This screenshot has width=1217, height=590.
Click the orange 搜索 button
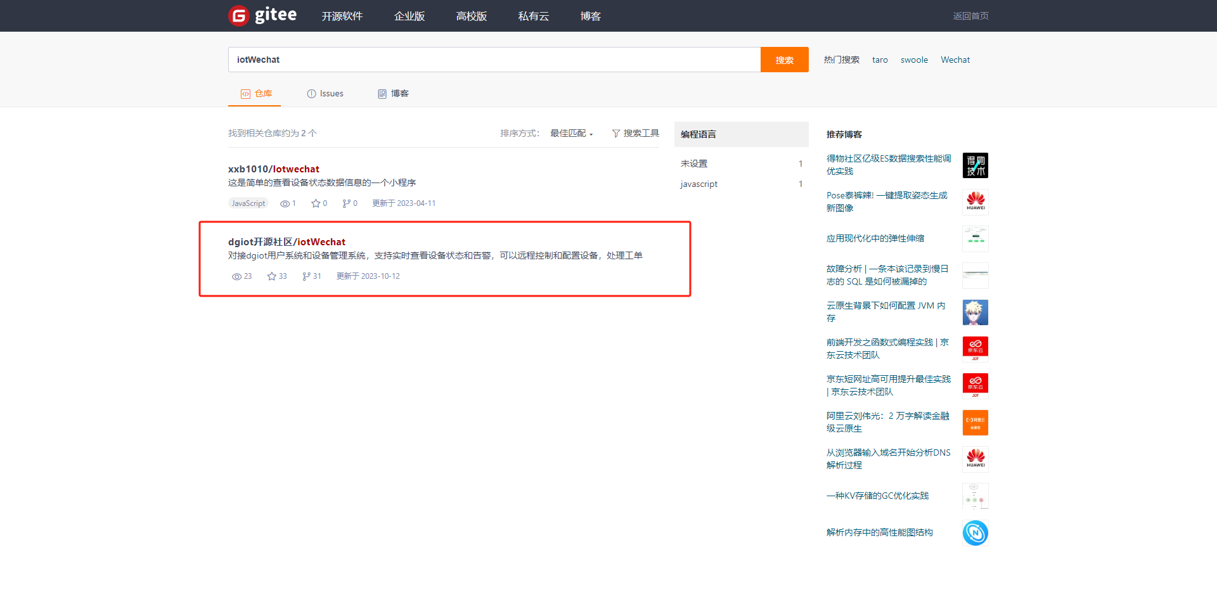785,60
